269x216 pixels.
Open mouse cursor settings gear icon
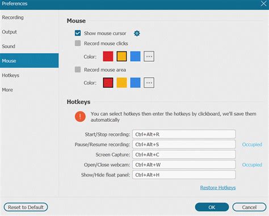(x=137, y=33)
